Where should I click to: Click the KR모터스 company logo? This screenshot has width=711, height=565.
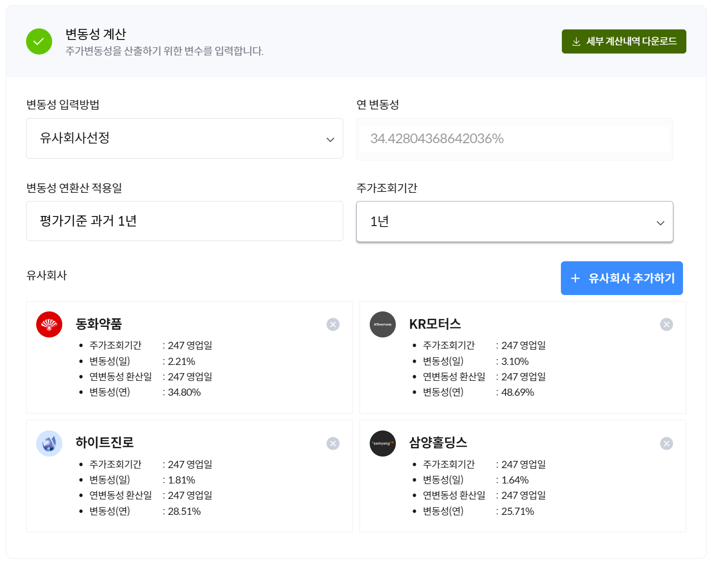point(383,324)
